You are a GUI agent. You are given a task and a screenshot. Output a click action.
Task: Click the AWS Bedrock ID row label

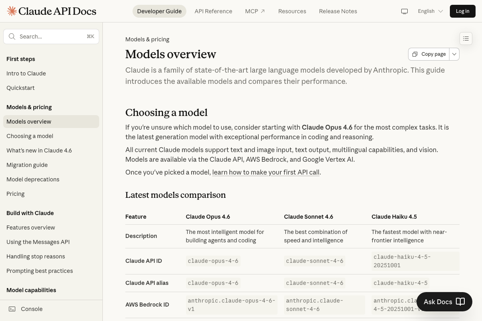147,305
